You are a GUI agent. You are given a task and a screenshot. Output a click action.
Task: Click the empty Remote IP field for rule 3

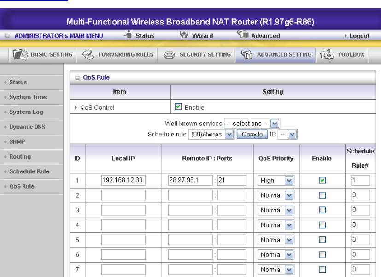click(190, 210)
